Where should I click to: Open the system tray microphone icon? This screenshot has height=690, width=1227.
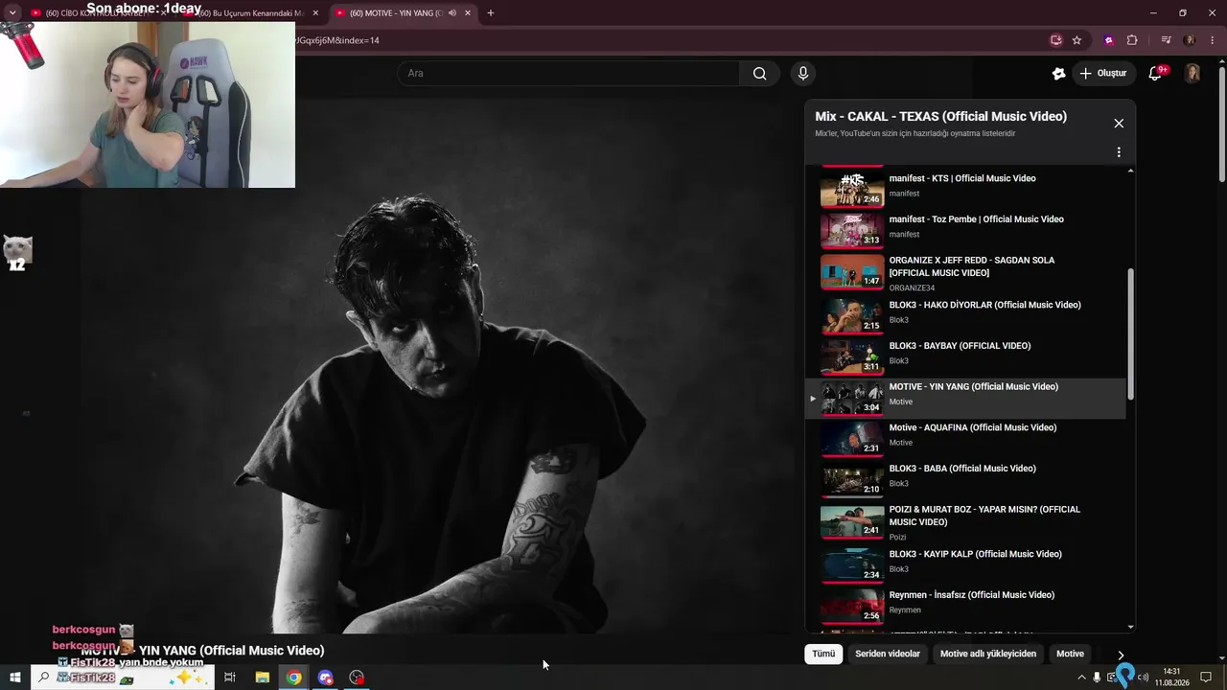[1097, 678]
